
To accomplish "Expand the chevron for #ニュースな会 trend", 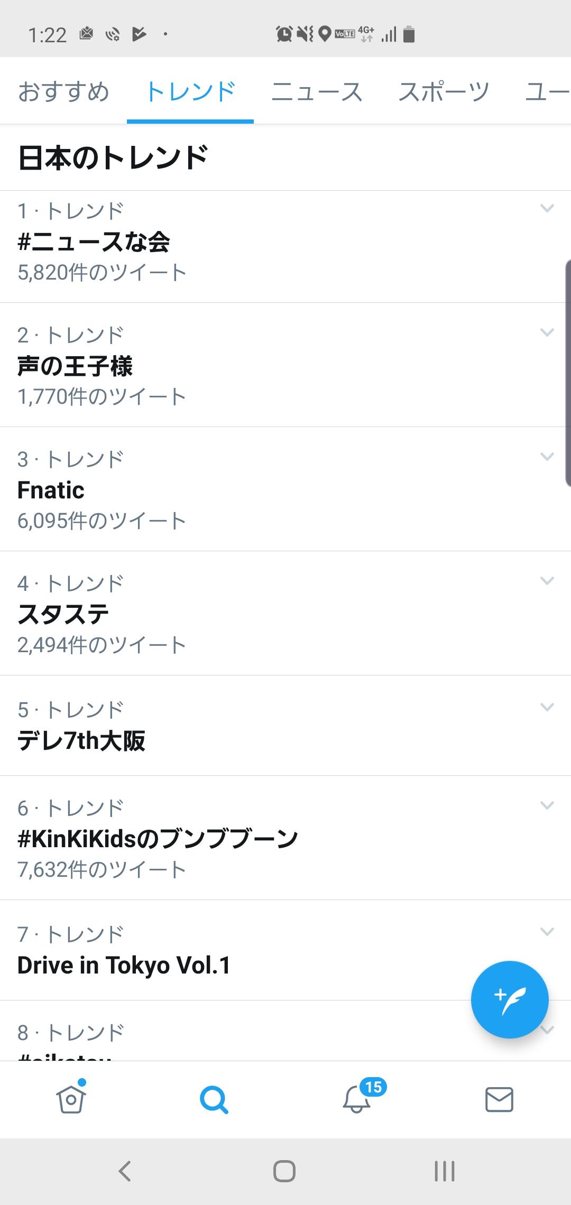I will [547, 208].
